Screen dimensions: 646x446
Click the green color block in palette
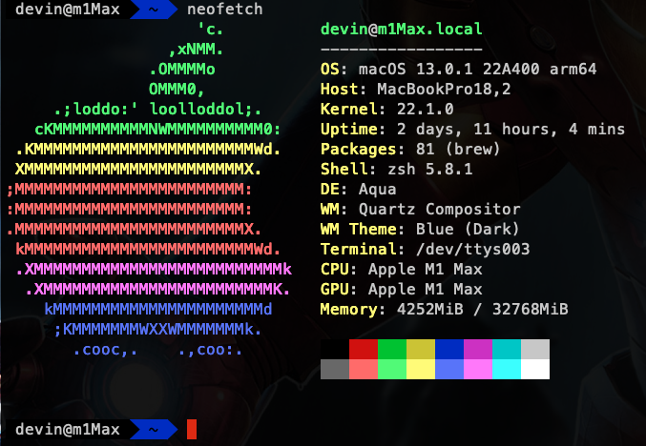pos(392,350)
